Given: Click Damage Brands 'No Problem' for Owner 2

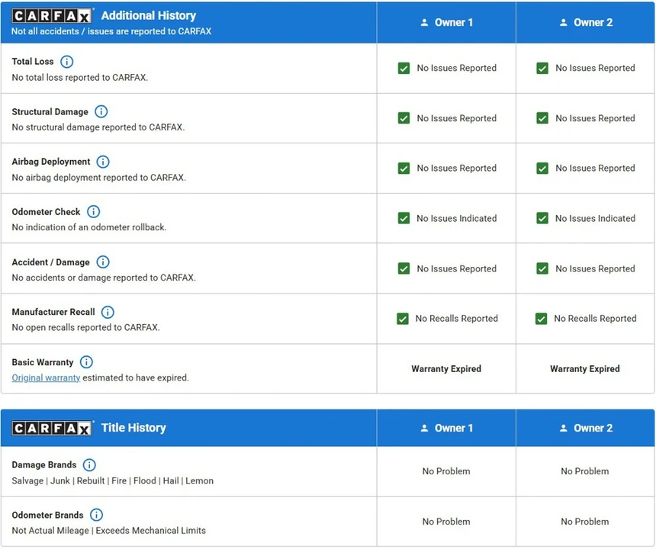Looking at the screenshot, I should 585,471.
